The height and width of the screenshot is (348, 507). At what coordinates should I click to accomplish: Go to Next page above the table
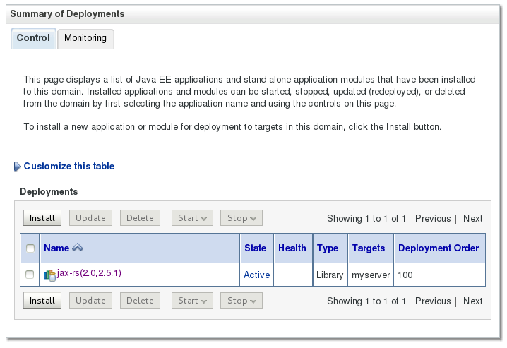pos(472,218)
